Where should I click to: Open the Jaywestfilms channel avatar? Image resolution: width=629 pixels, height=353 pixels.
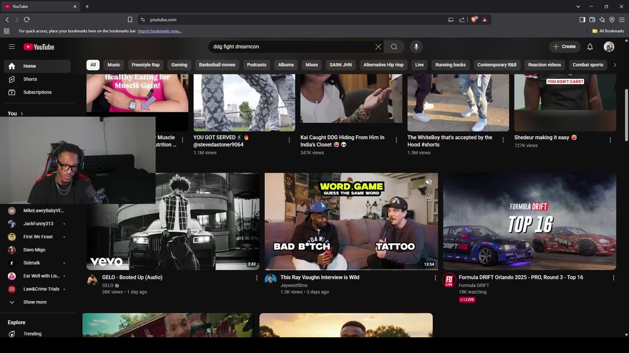[x=270, y=279]
